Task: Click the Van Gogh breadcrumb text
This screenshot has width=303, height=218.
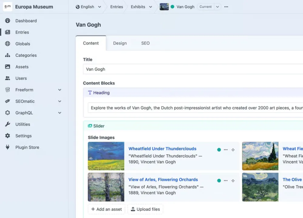Action: [x=185, y=7]
